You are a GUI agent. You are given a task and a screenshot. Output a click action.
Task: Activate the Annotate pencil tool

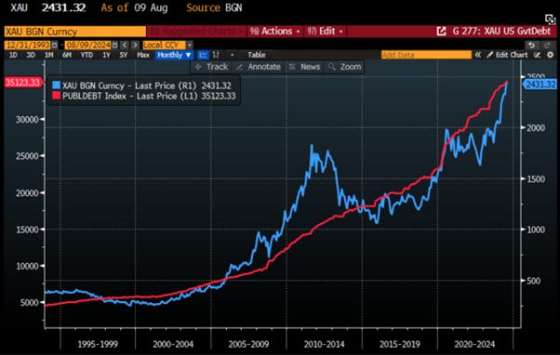coord(259,67)
